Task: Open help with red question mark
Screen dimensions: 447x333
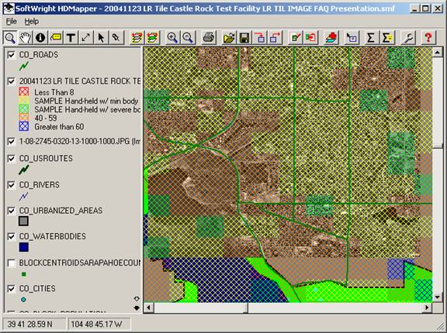Action: point(428,37)
